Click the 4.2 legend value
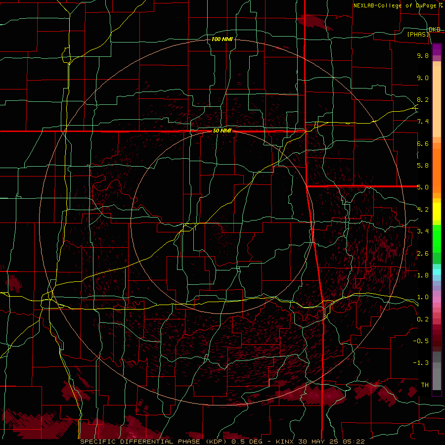Screen dimensions: 445x445 pos(423,210)
